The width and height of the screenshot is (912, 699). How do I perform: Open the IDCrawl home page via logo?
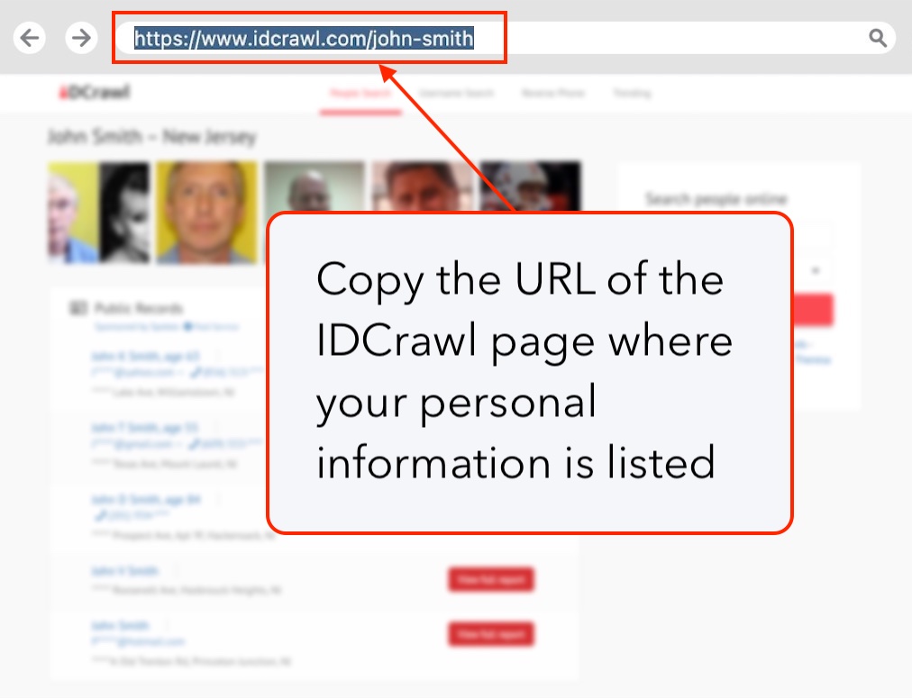click(x=93, y=93)
